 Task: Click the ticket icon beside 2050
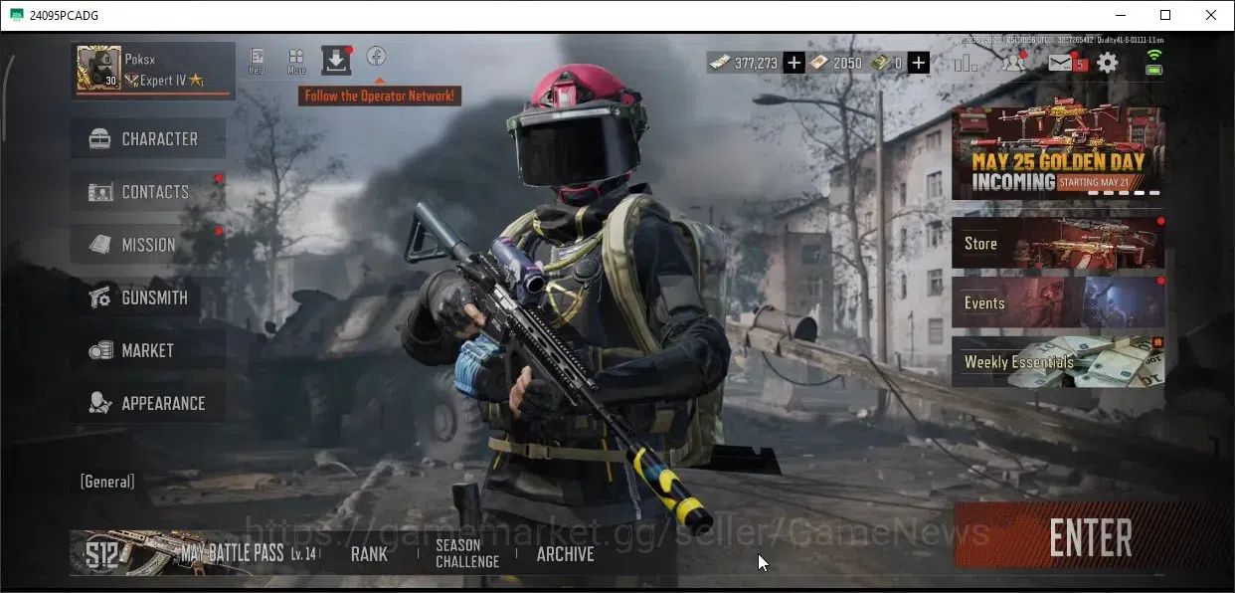click(x=817, y=63)
